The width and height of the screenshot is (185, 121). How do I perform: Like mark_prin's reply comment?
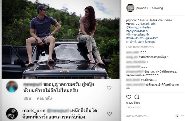tap(110, 114)
